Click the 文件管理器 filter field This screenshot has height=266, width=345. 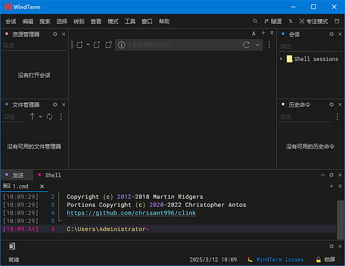[x=15, y=117]
